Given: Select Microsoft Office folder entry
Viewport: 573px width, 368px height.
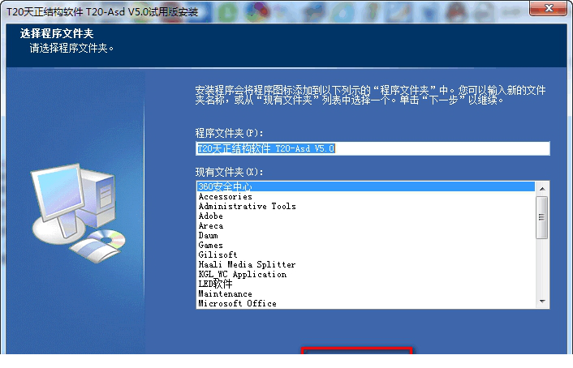Looking at the screenshot, I should 366,303.
